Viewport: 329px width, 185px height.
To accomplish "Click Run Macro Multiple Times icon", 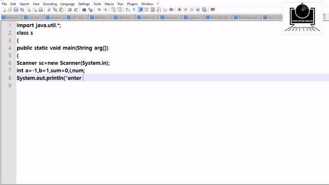I will (x=198, y=10).
